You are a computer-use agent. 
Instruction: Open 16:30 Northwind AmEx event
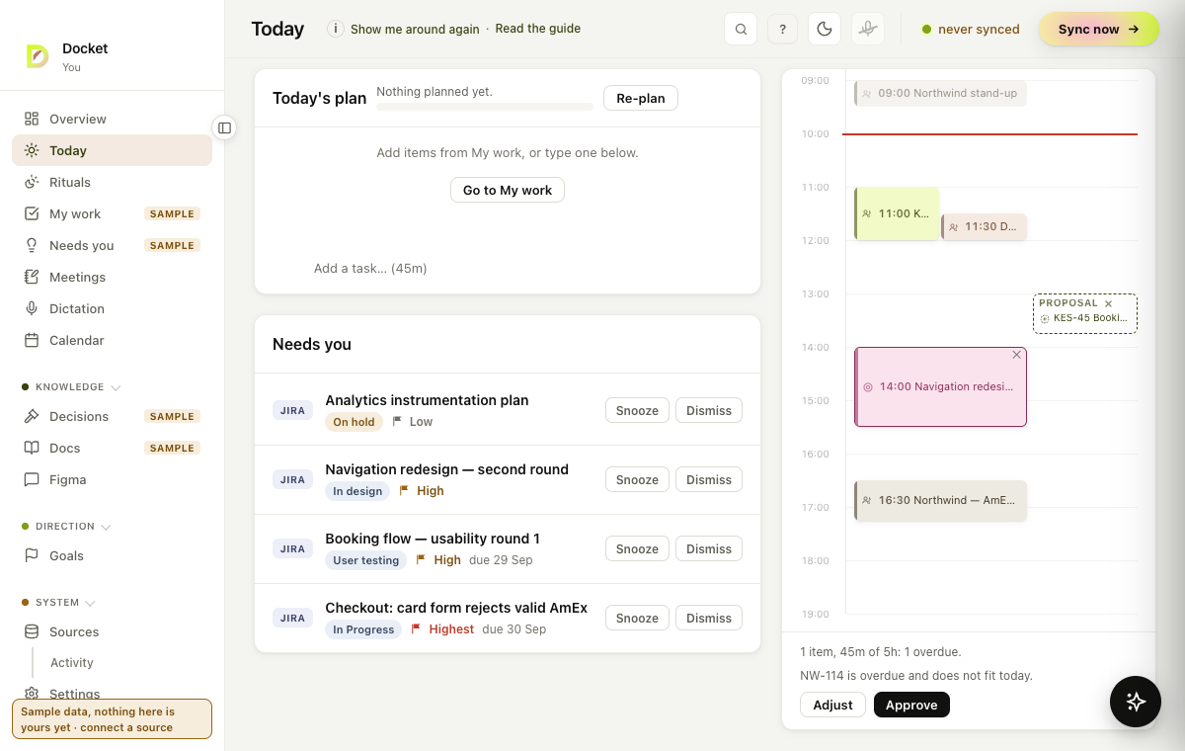940,500
